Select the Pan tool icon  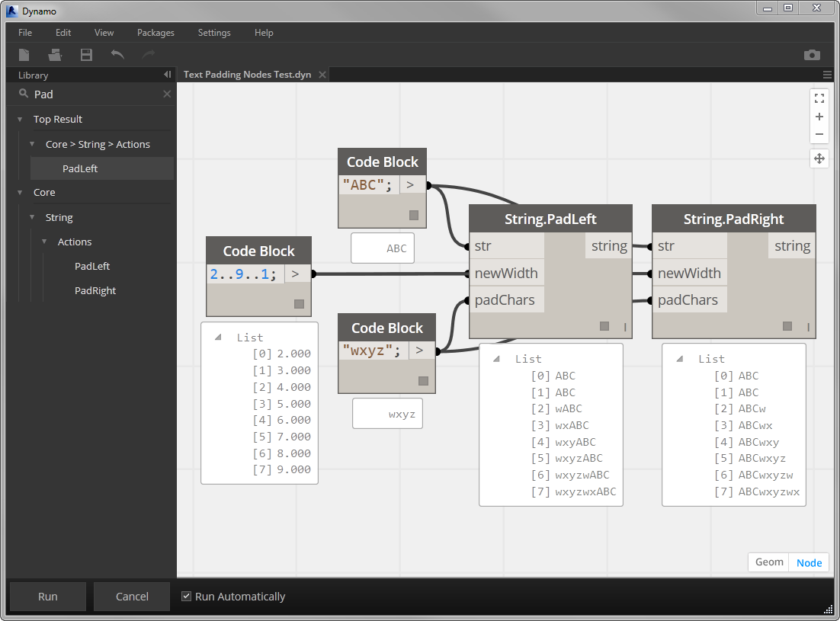[819, 158]
